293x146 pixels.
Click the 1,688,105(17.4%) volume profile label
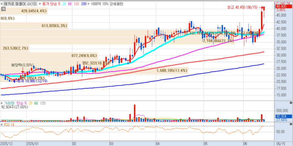point(172,71)
